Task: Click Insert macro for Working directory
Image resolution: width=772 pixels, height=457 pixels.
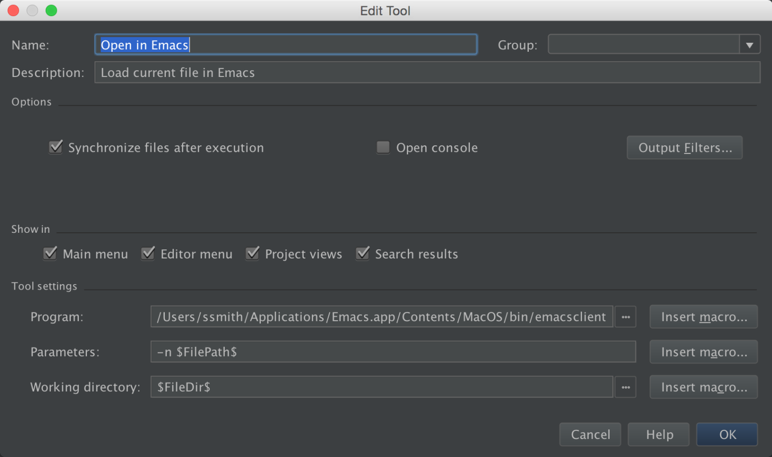Action: [x=703, y=387]
